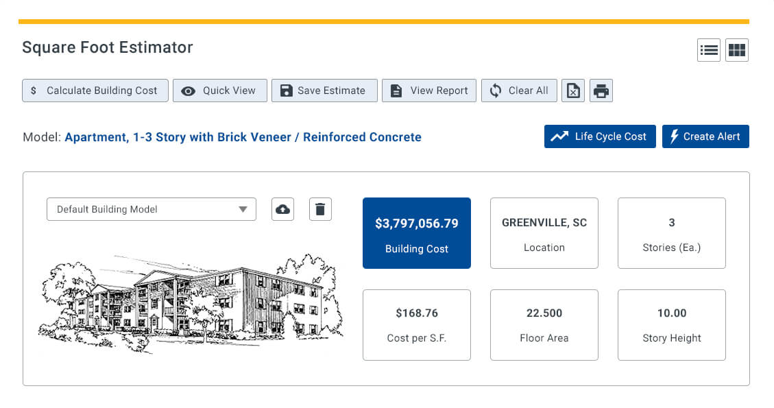Expand the Default Building Model dropdown

pos(152,209)
